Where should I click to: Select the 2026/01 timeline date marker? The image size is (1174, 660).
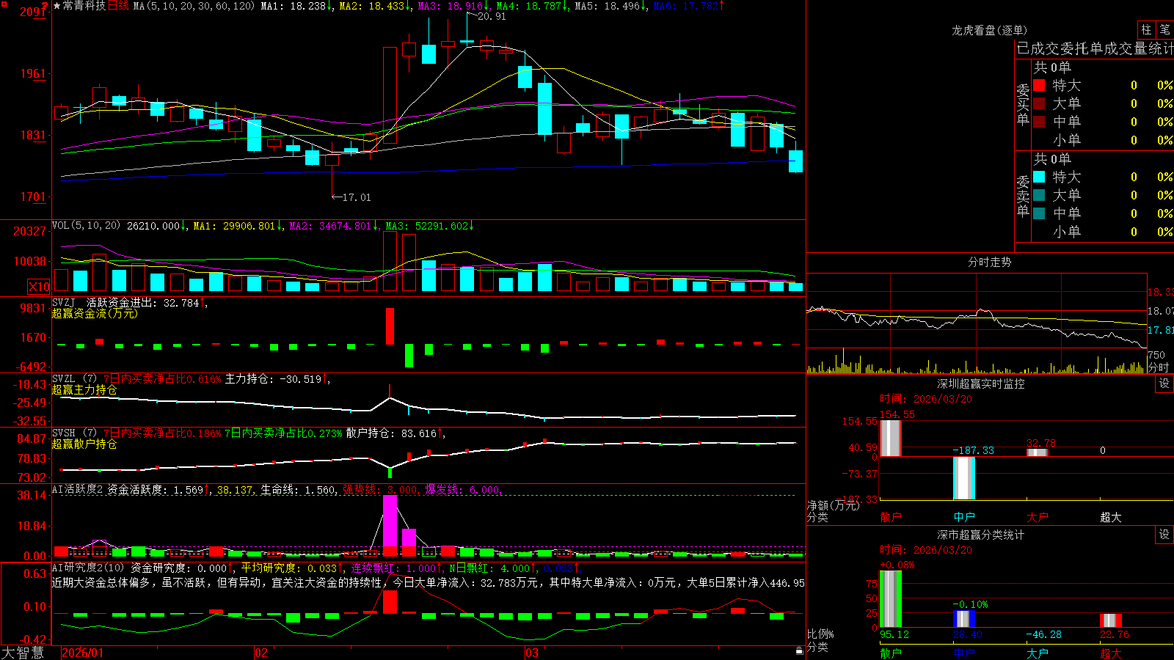83,653
